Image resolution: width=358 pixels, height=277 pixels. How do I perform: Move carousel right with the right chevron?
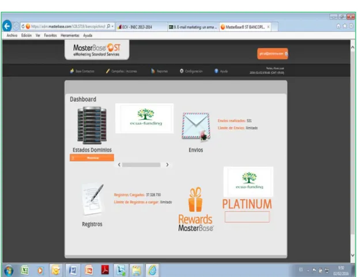(167, 165)
